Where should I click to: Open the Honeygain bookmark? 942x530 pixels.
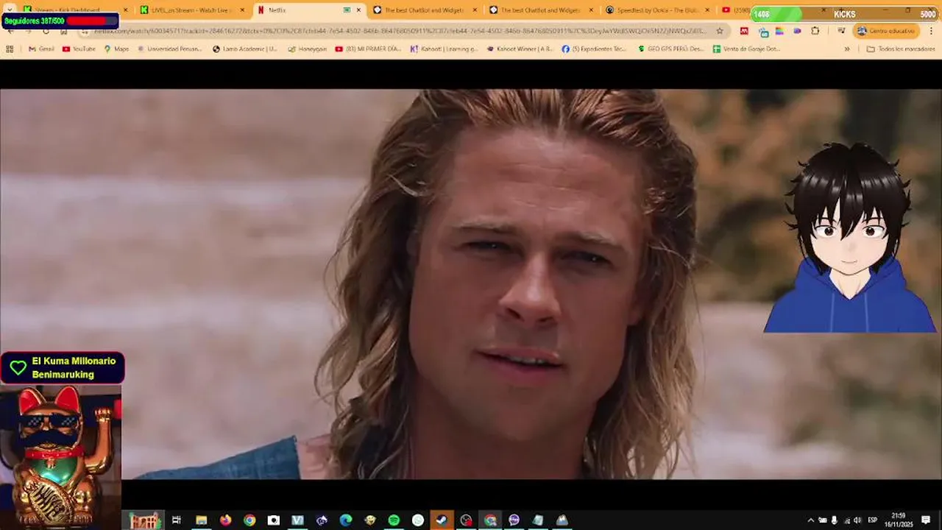306,49
